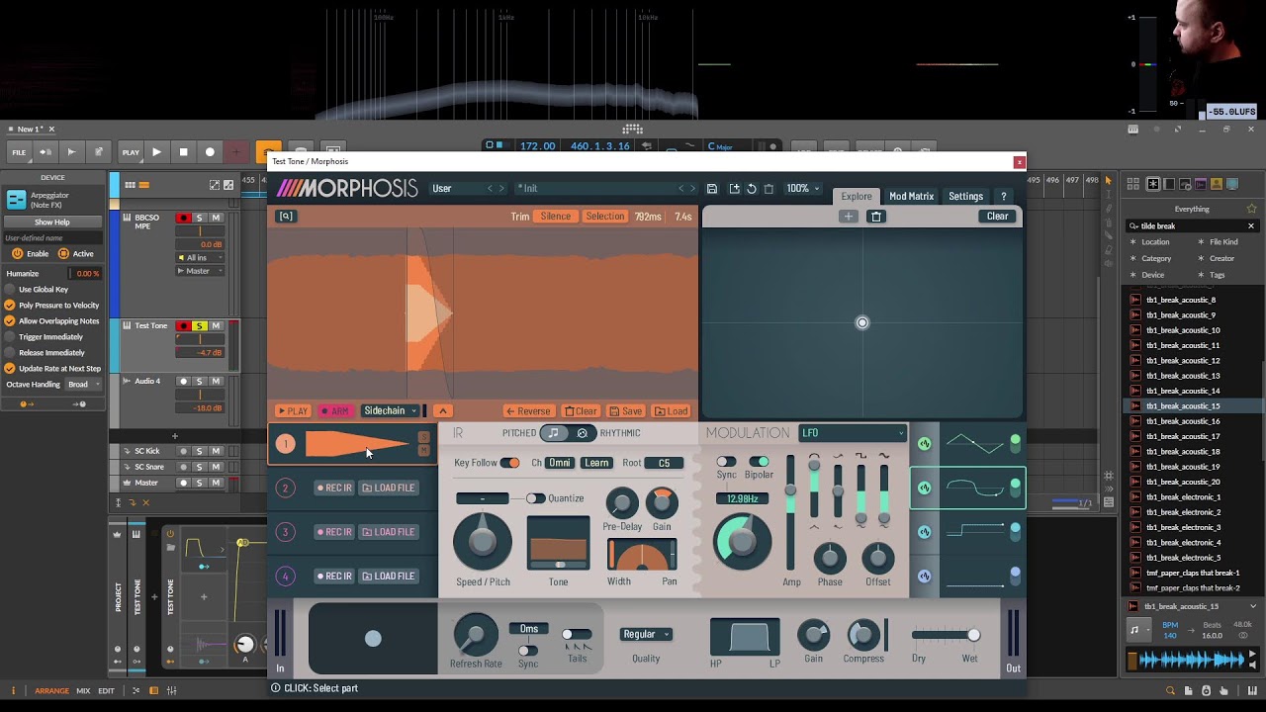Open the LFO modulation type dropdown
This screenshot has width=1266, height=712.
pos(853,433)
